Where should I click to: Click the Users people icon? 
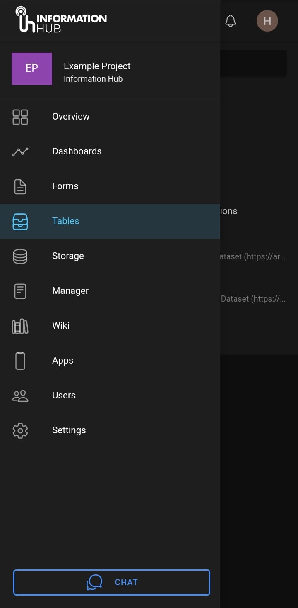[x=20, y=396]
